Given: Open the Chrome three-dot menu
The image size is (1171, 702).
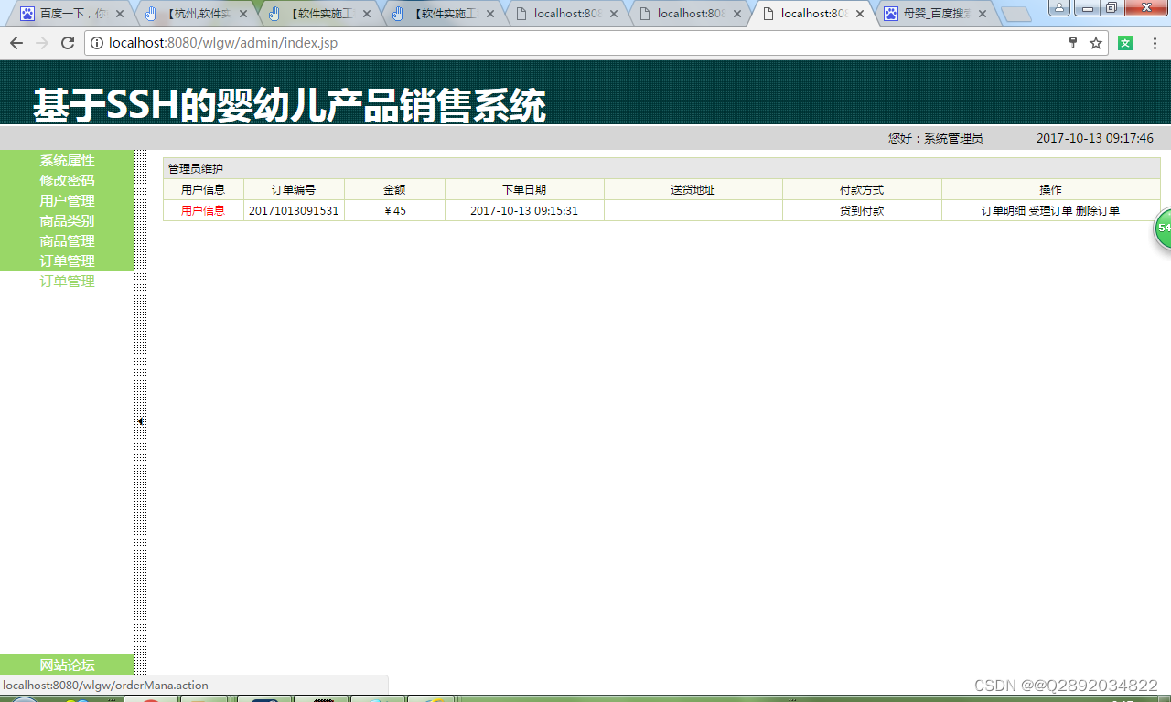Looking at the screenshot, I should tap(1155, 43).
